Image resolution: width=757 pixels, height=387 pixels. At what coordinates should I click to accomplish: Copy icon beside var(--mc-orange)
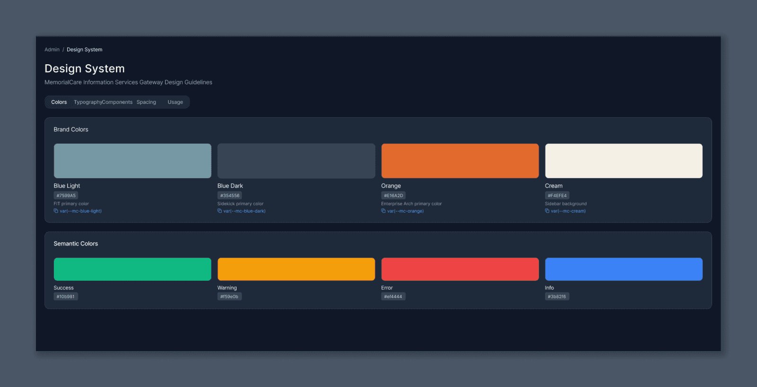383,211
